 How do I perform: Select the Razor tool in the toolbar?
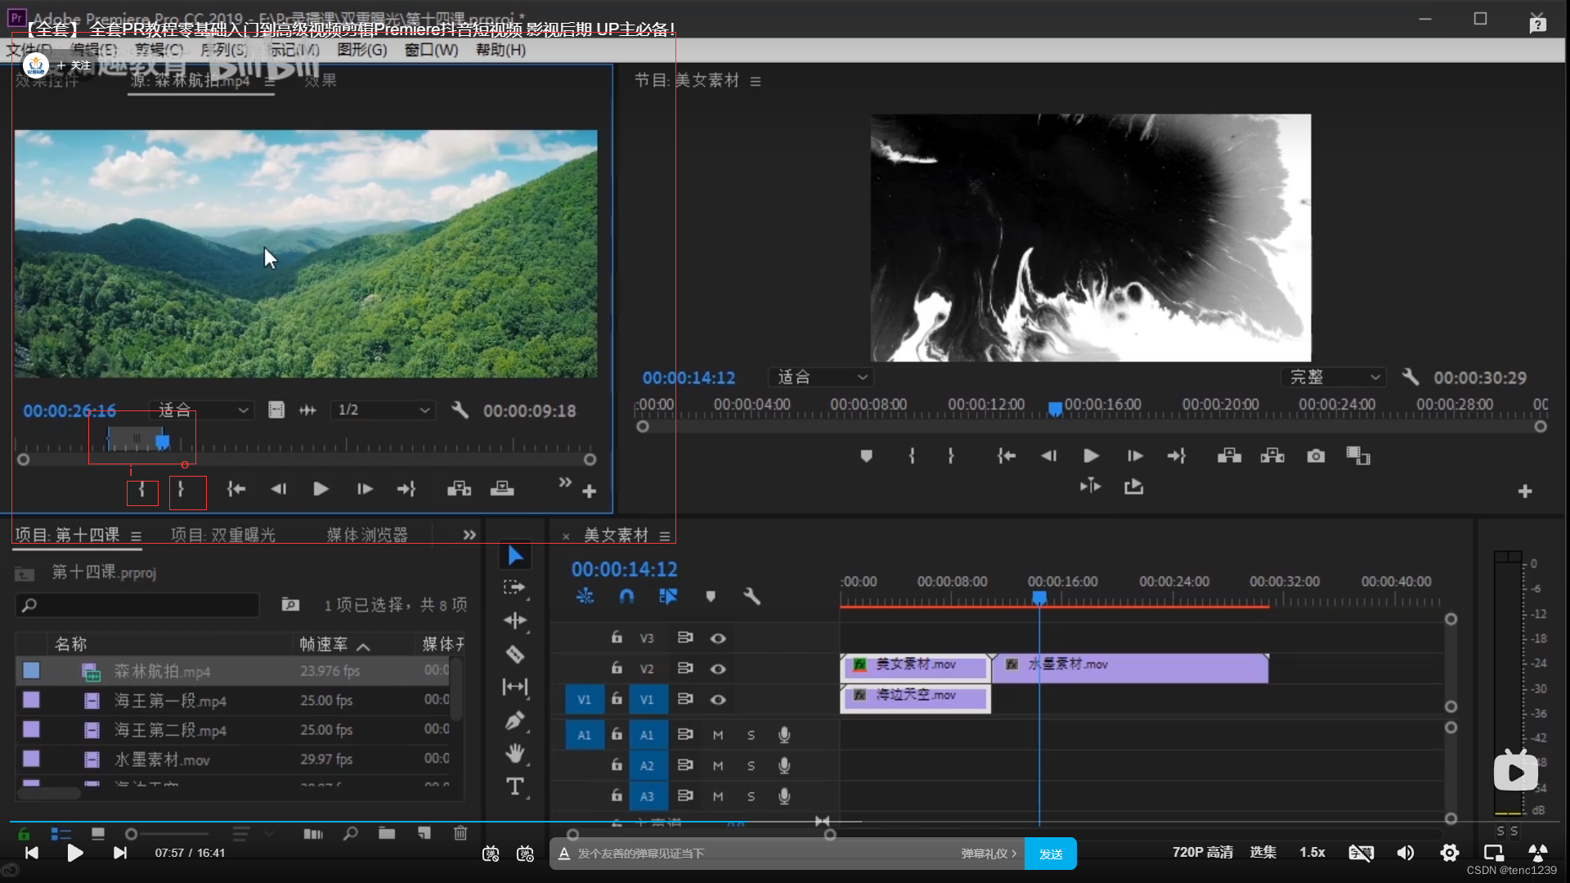514,654
